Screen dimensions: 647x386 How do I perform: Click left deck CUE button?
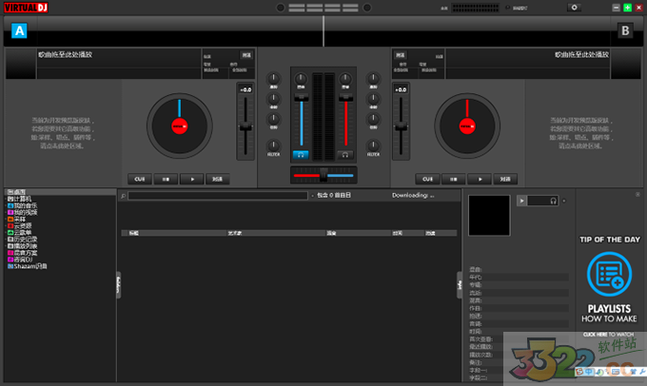[140, 179]
